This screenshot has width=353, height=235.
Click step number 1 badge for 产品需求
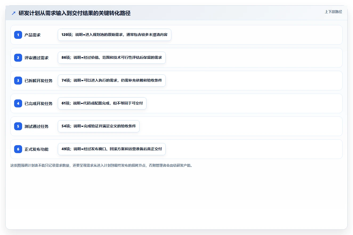pyautogui.click(x=18, y=35)
